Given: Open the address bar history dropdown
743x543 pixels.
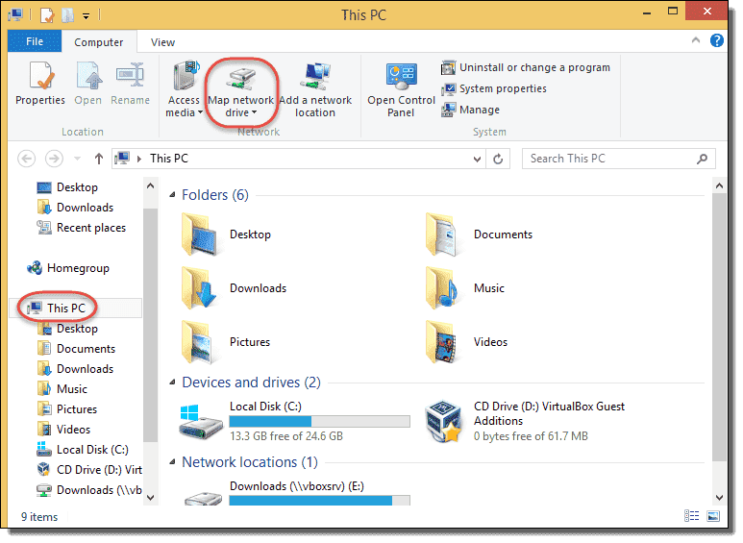Looking at the screenshot, I should pos(477,160).
